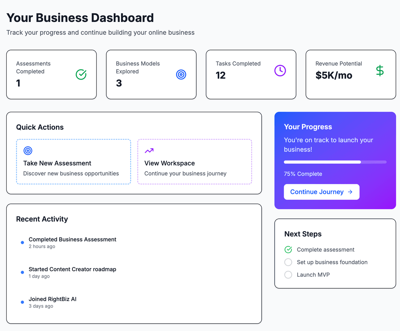400x331 pixels.
Task: Select the target icon inside Take New Assessment
Action: click(28, 151)
